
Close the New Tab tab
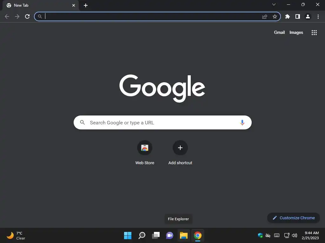point(74,5)
